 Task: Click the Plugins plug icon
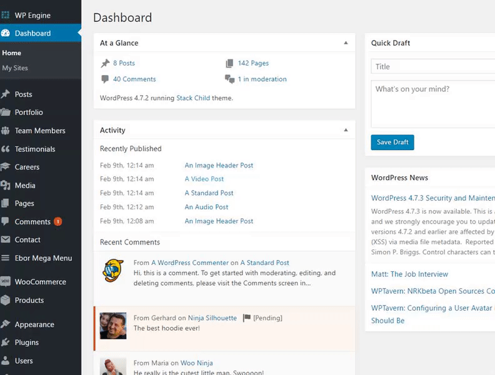click(6, 342)
